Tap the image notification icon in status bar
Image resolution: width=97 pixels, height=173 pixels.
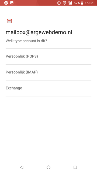pos(12,3)
